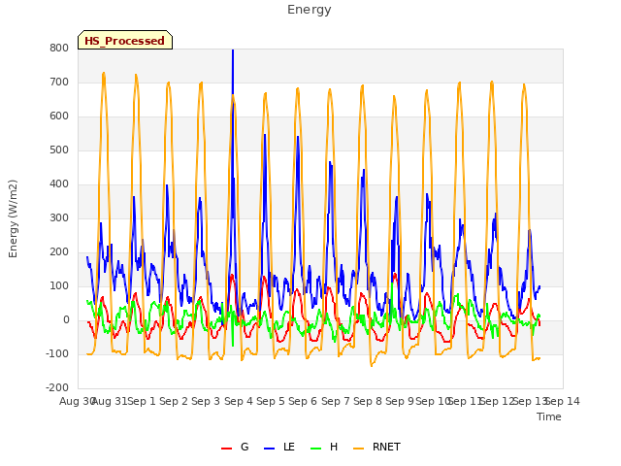621x466 pixels.
Task: Click the -200 y-axis tick label
Action: pos(57,388)
